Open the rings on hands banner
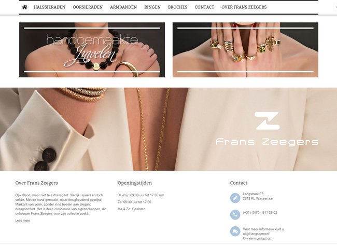The image size is (337, 245). (245, 50)
